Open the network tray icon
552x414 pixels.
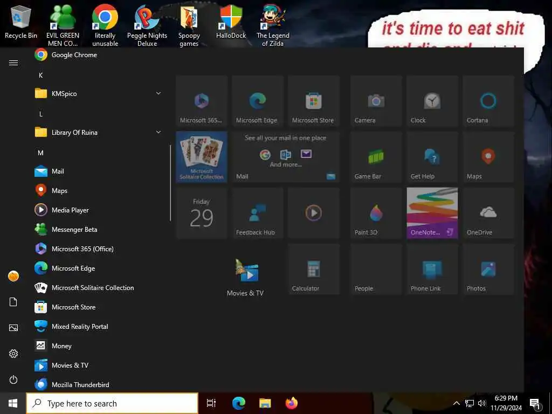(x=470, y=403)
